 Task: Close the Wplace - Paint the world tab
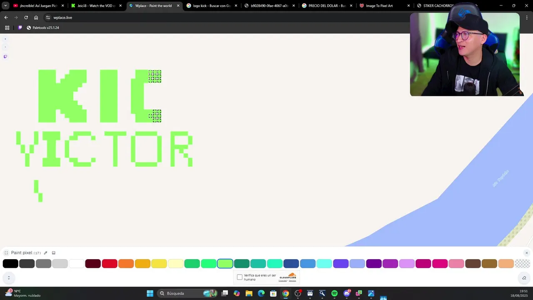[x=178, y=6]
